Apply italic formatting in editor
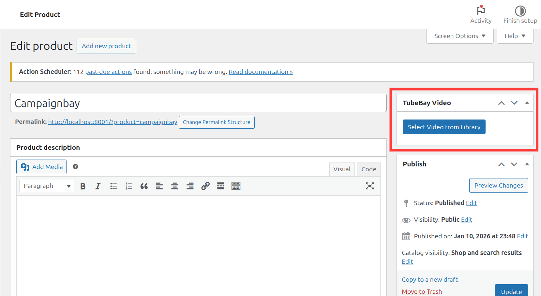This screenshot has height=296, width=541. 98,186
